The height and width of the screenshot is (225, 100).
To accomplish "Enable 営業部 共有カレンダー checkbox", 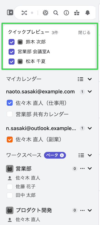I will (x=10, y=114).
